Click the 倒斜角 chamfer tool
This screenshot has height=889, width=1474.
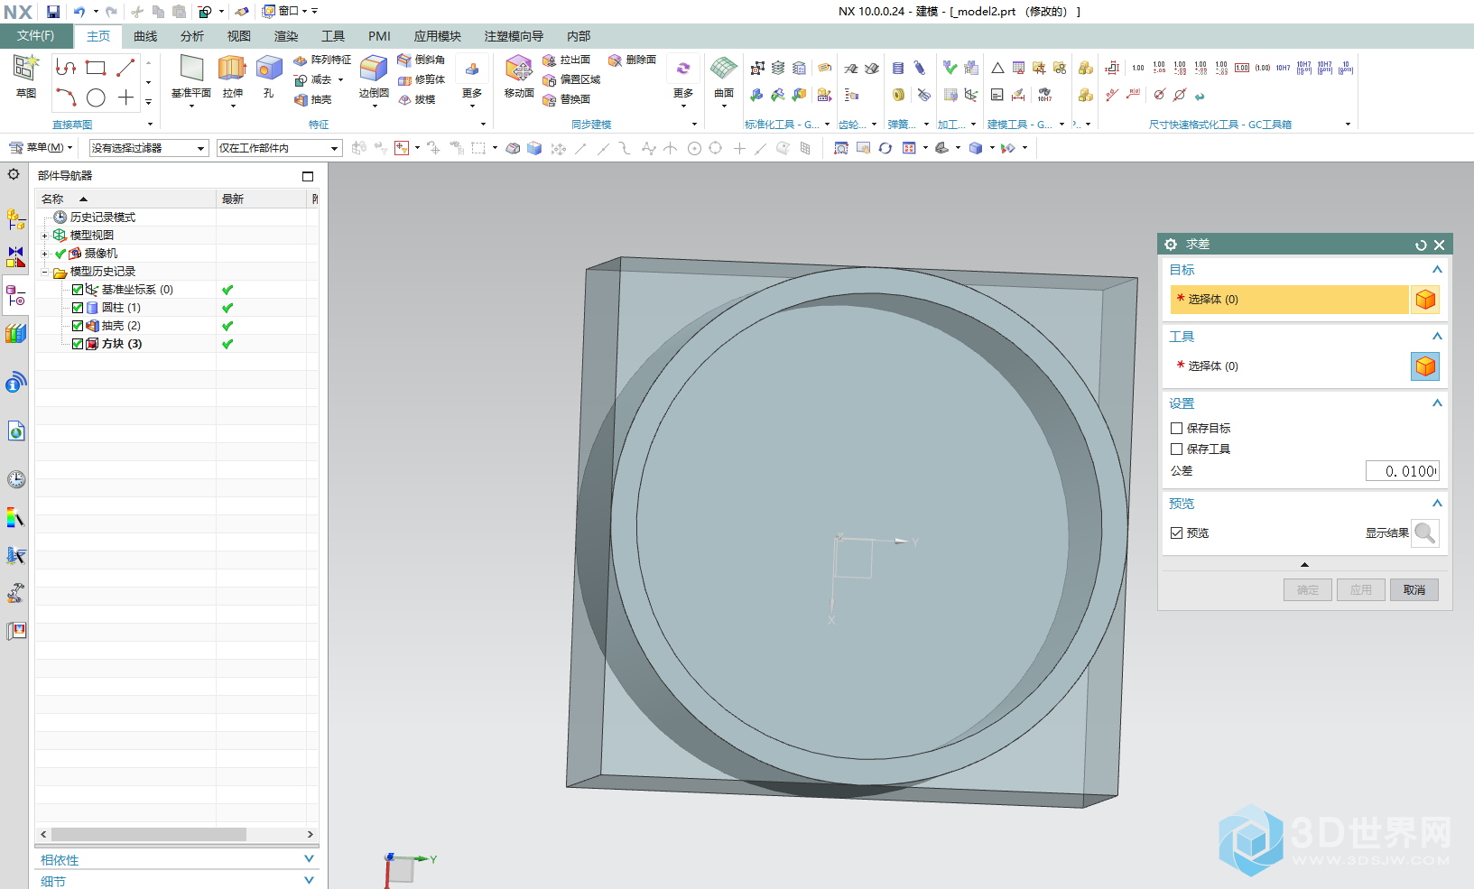point(422,60)
